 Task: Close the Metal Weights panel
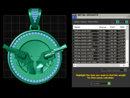pos(128,16)
